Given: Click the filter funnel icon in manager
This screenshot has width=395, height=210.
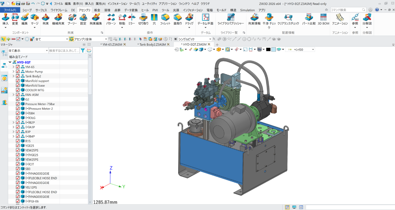Looking at the screenshot, I should pyautogui.click(x=83, y=51).
